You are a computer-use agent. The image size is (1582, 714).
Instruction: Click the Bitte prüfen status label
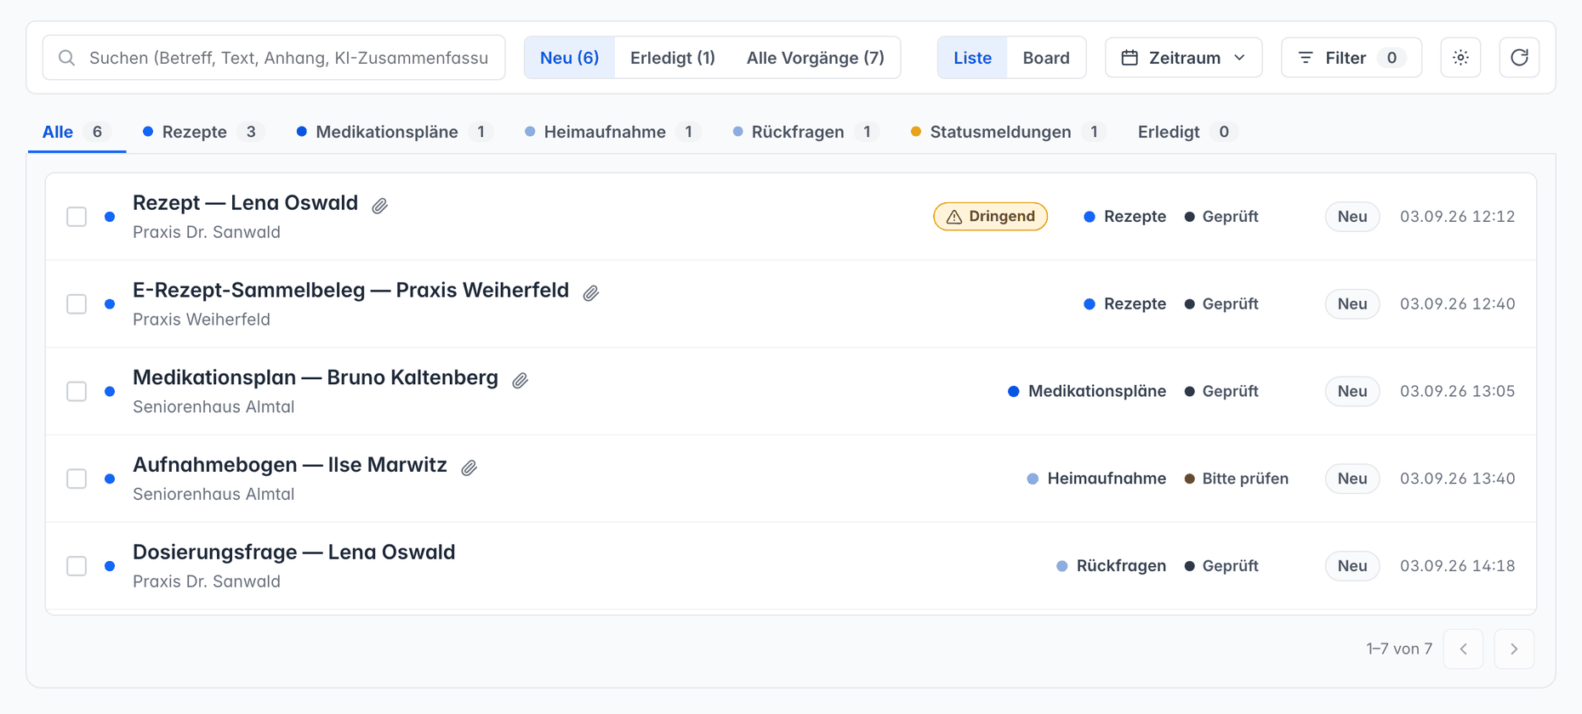(1245, 479)
